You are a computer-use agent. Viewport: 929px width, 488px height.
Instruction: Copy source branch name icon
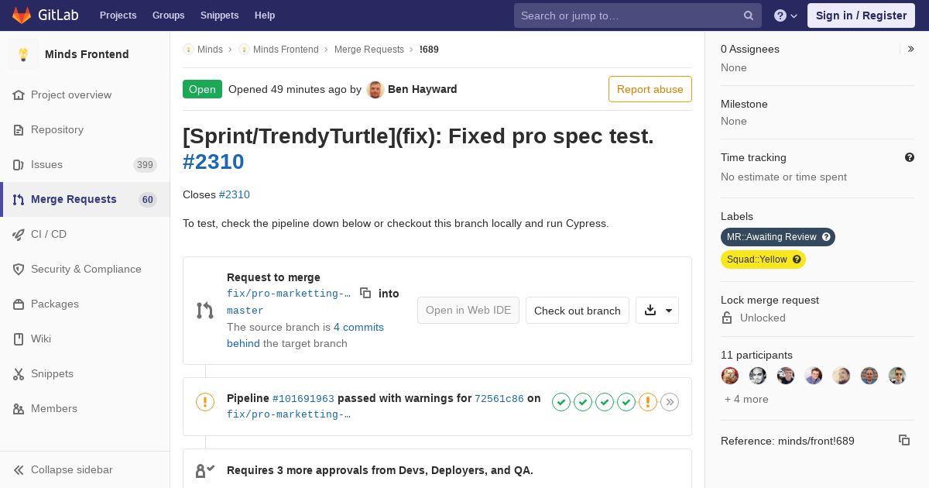tap(365, 293)
